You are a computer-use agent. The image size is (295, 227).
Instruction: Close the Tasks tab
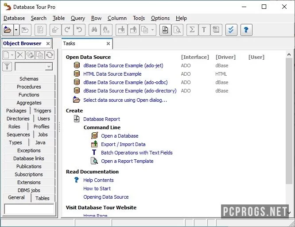tap(108, 44)
